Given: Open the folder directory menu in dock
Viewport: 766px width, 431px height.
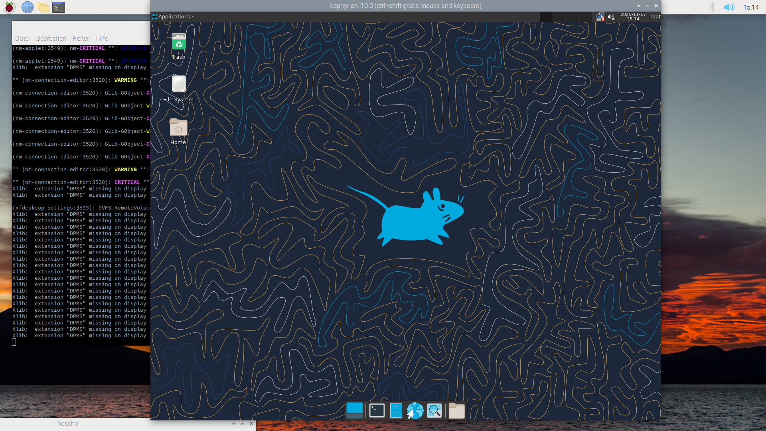Looking at the screenshot, I should [456, 410].
